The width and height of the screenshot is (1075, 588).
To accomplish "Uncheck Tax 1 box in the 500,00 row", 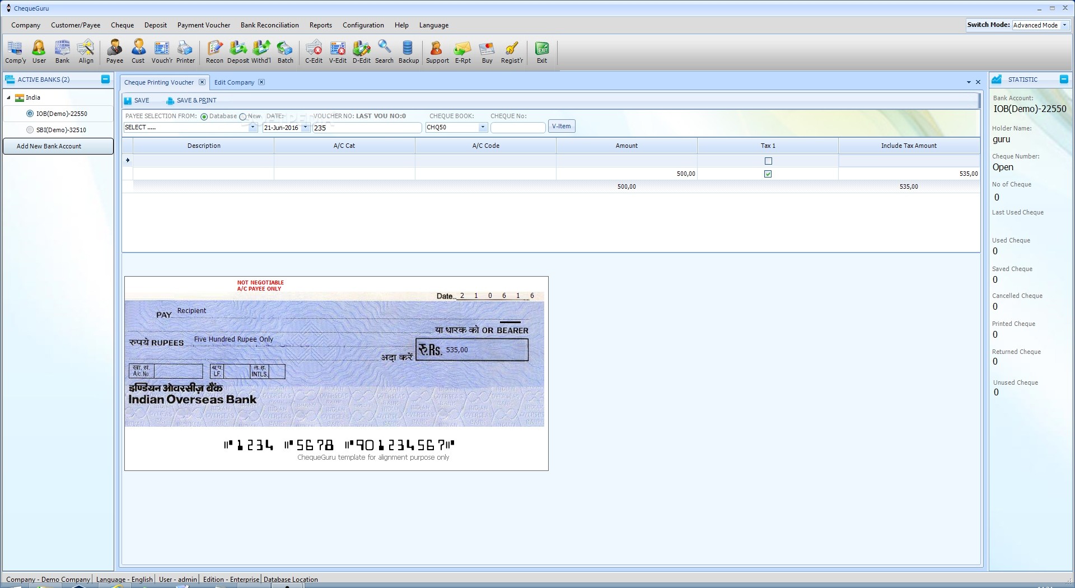I will [x=768, y=174].
